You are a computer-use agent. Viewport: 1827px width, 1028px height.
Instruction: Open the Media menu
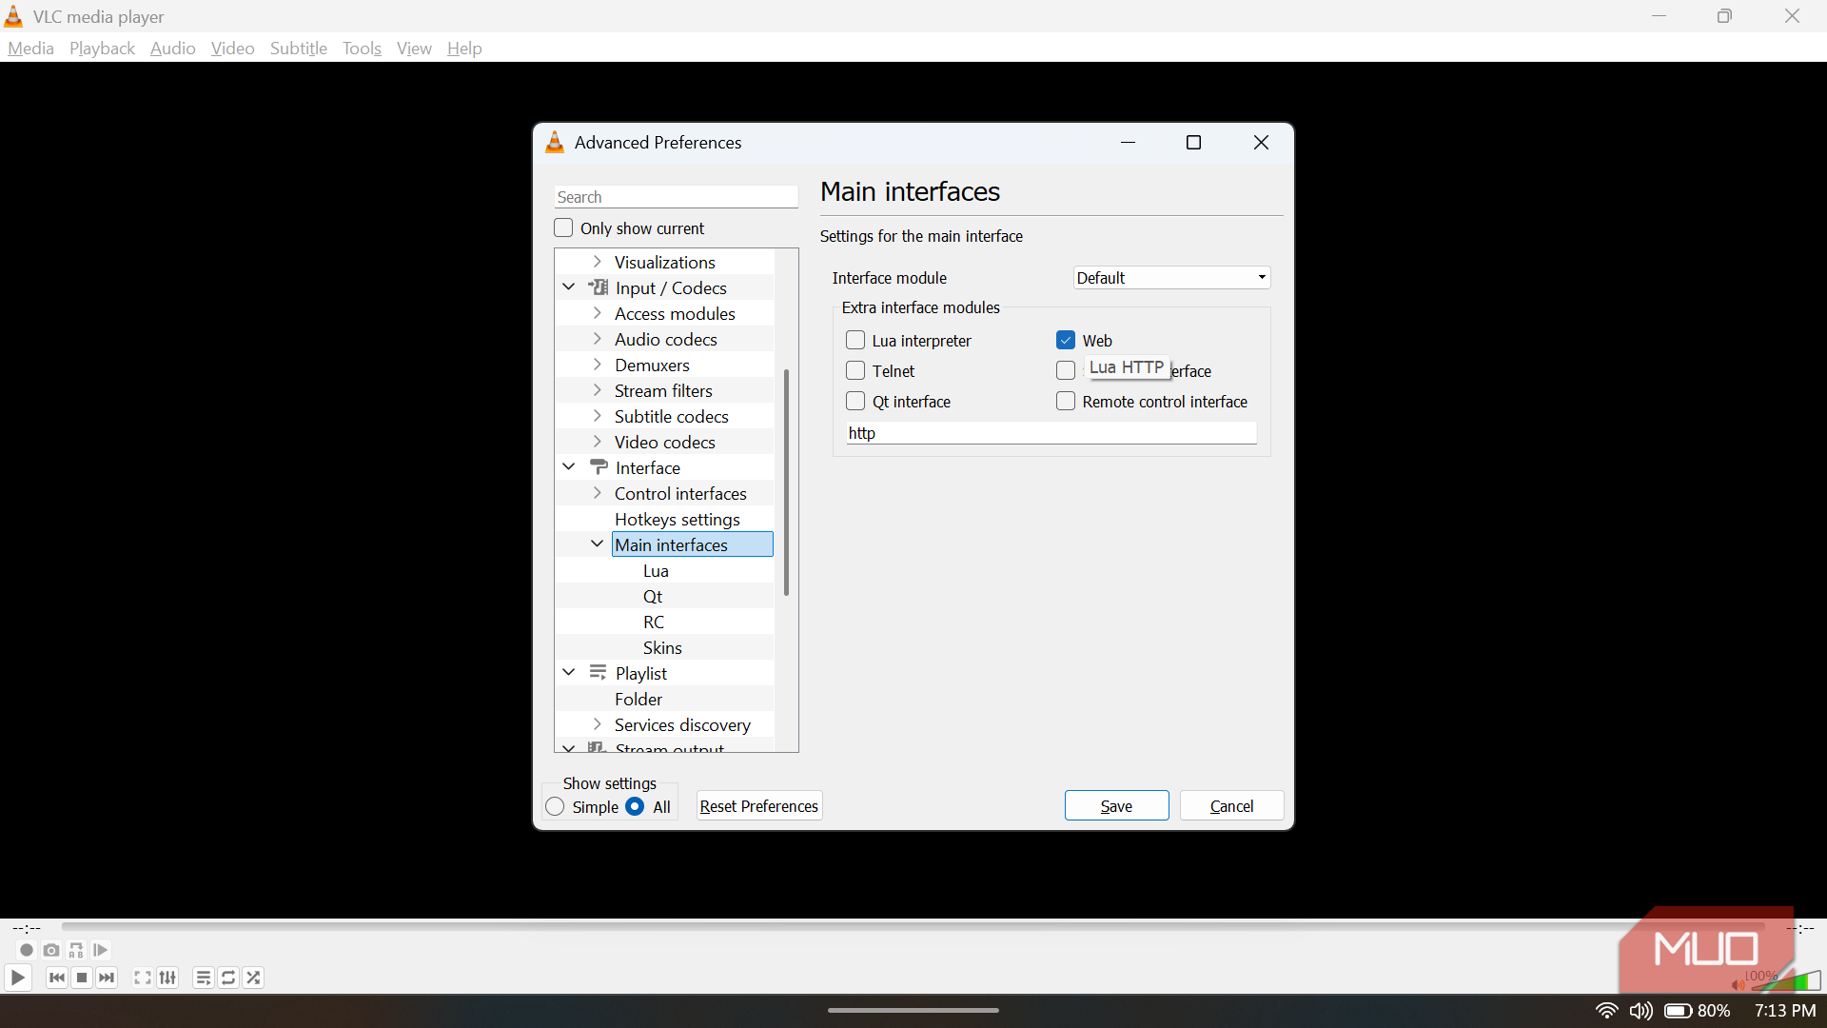click(30, 48)
